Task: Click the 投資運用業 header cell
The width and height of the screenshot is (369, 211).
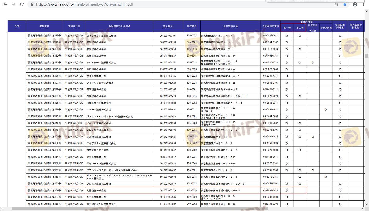Action: (x=326, y=28)
